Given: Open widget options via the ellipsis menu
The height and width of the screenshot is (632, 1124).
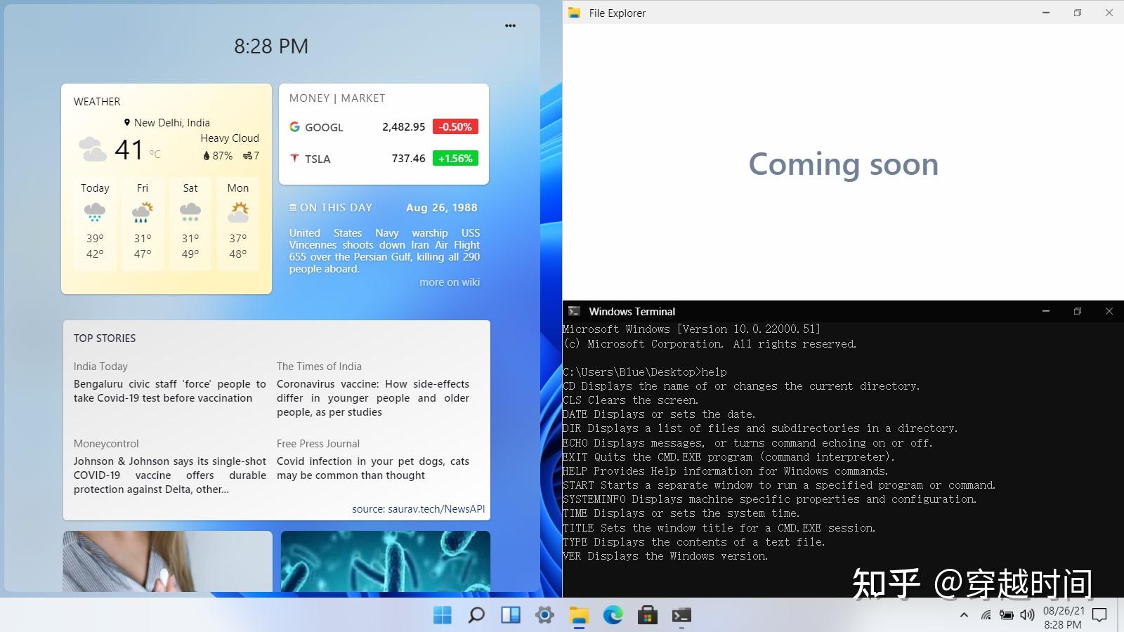Looking at the screenshot, I should 510,25.
